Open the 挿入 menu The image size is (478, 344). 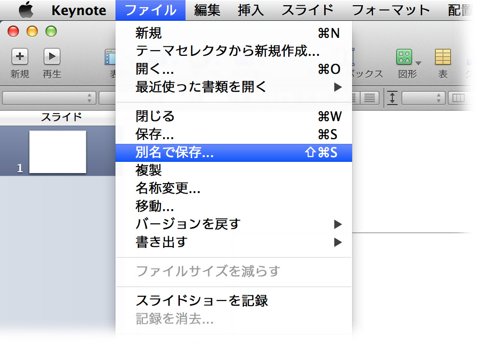click(250, 10)
